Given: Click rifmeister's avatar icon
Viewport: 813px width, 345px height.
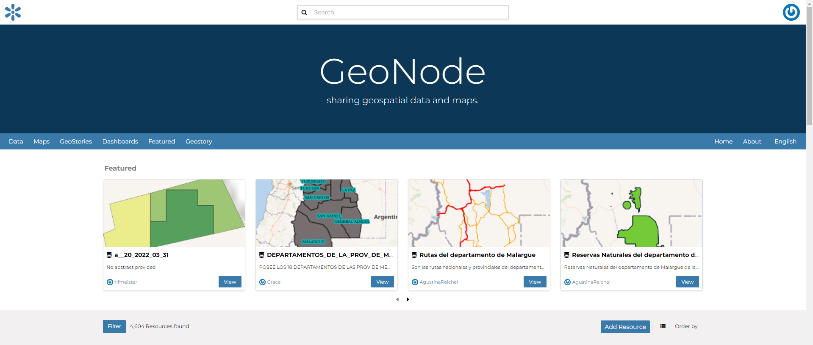Looking at the screenshot, I should pos(110,282).
